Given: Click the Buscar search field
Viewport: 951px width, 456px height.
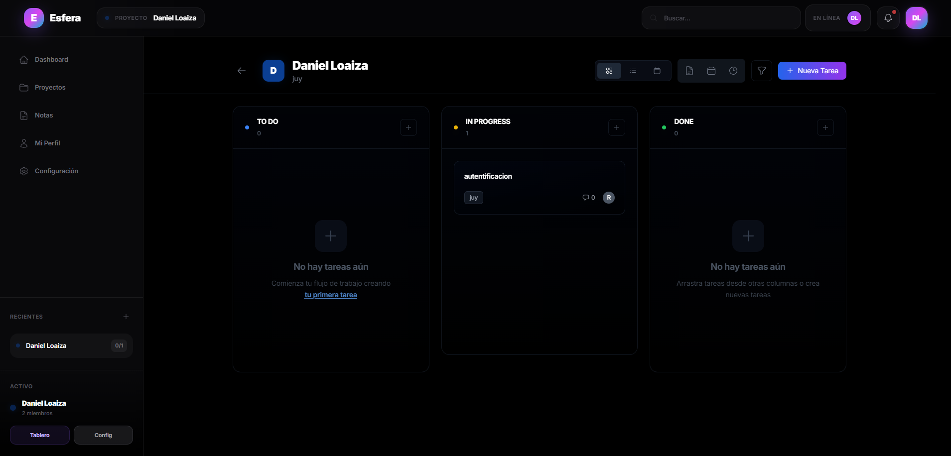Looking at the screenshot, I should coord(720,17).
